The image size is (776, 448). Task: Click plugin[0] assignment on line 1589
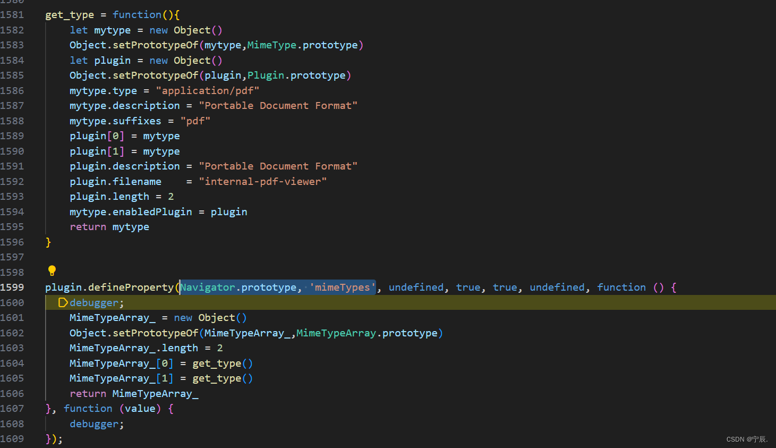click(125, 136)
